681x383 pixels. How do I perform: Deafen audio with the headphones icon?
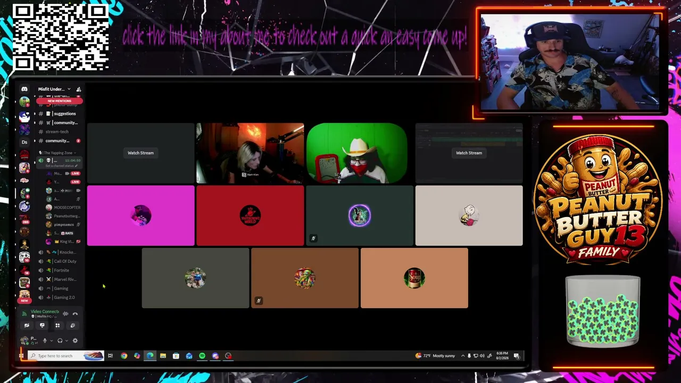(x=60, y=340)
